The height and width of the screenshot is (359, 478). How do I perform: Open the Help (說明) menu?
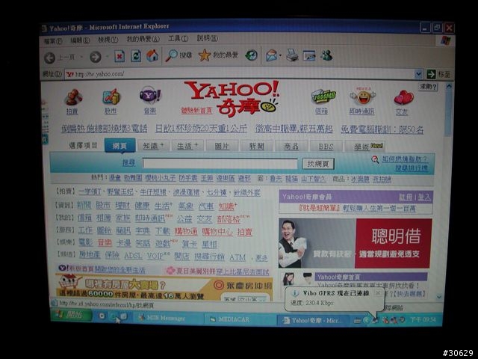208,38
